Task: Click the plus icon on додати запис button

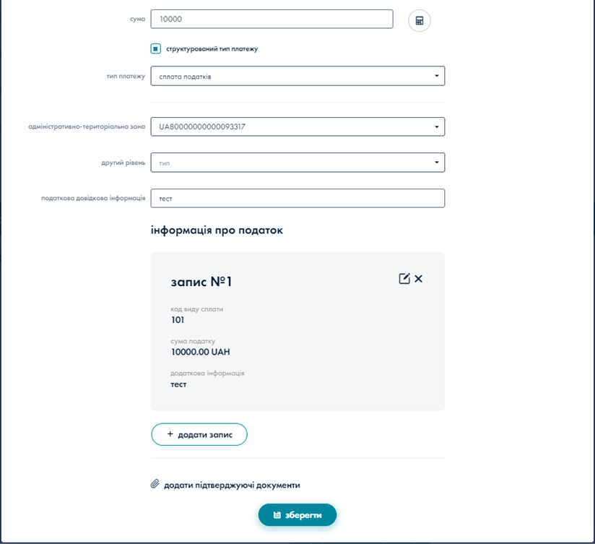Action: 169,434
